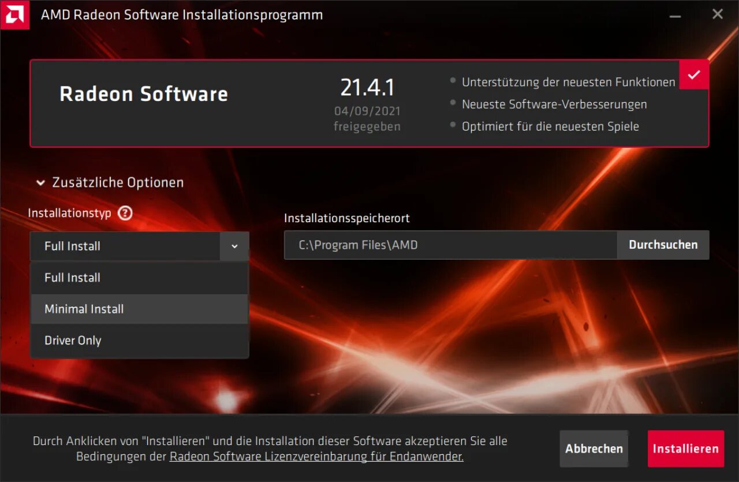Click the text Unterstützung der neuesten Funktionen
739x482 pixels.
568,82
